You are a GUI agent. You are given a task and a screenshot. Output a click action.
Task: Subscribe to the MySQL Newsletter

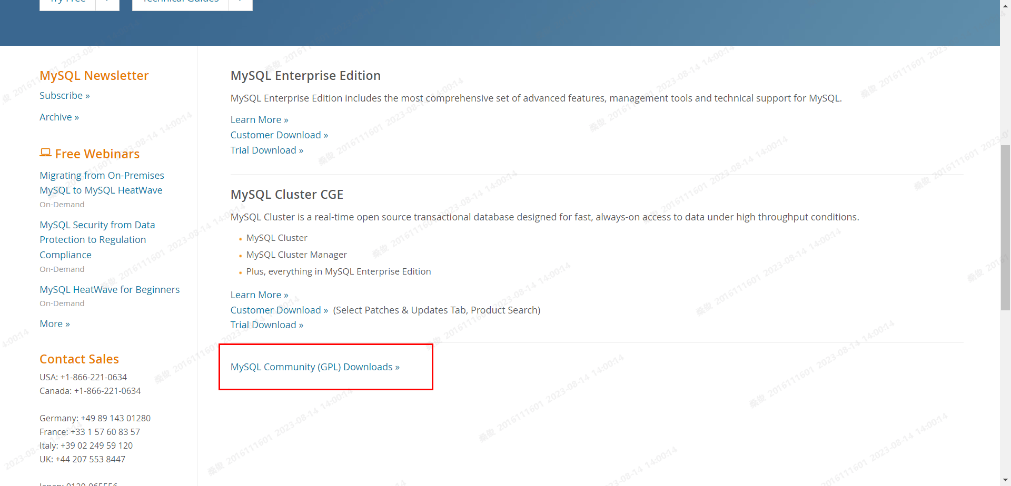(65, 96)
